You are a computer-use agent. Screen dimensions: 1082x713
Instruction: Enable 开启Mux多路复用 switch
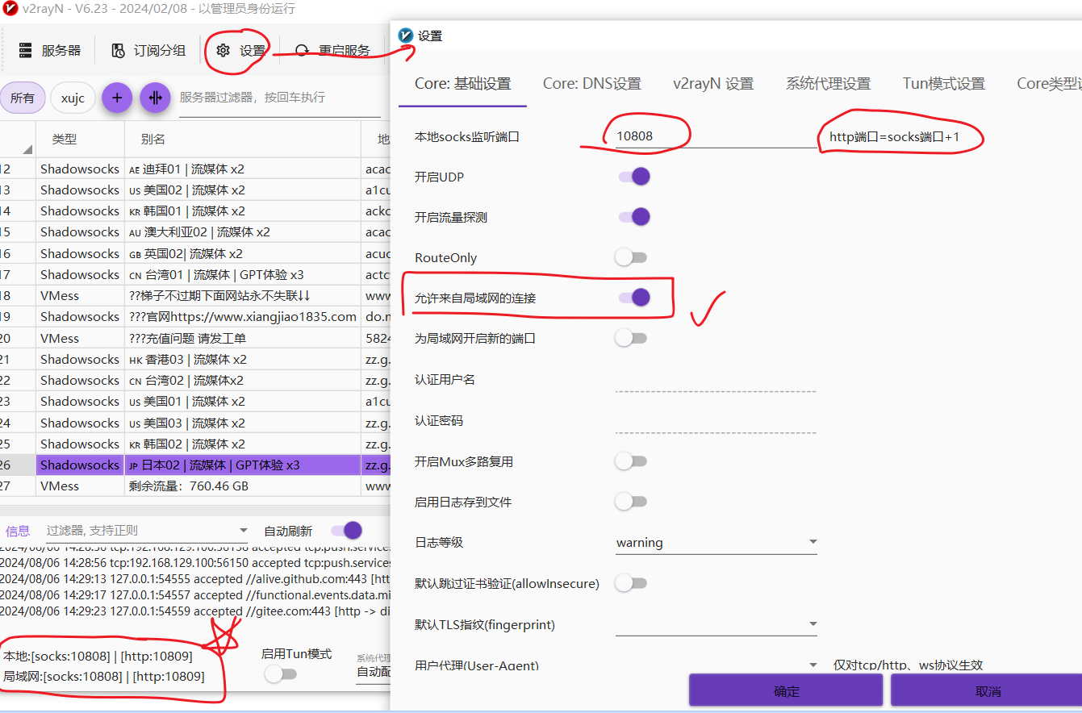pyautogui.click(x=631, y=461)
